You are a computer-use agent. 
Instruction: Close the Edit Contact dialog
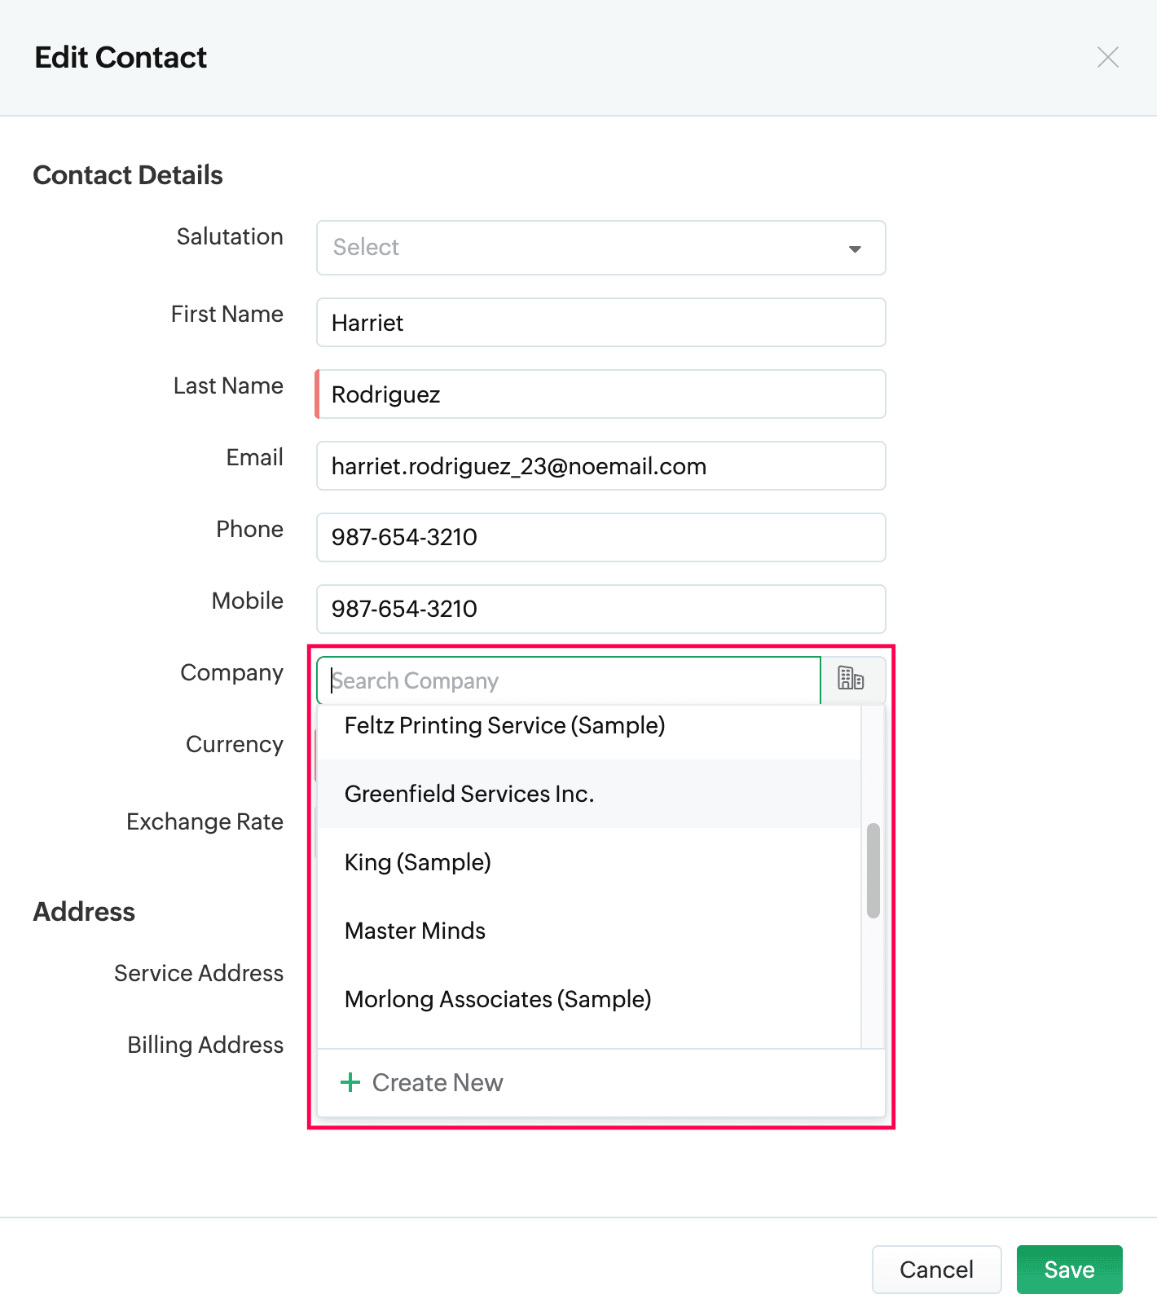pos(1107,57)
